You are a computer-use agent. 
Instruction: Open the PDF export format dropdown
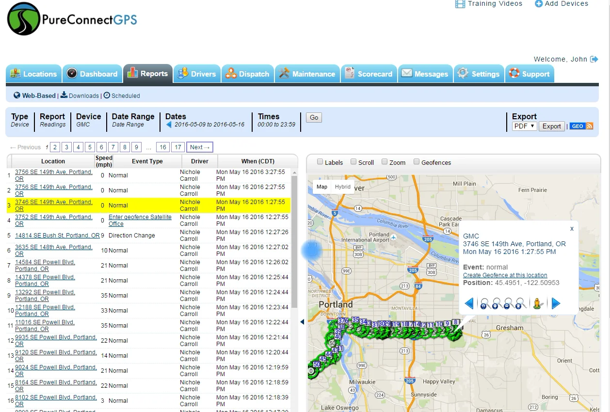pyautogui.click(x=524, y=126)
